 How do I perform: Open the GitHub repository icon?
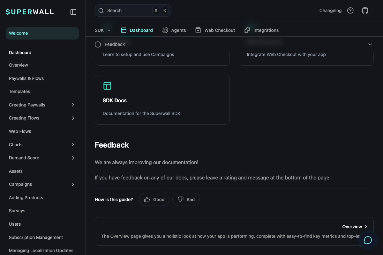coord(365,11)
